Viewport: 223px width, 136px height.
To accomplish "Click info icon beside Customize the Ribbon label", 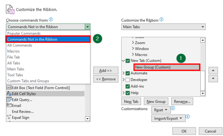I will [x=161, y=20].
